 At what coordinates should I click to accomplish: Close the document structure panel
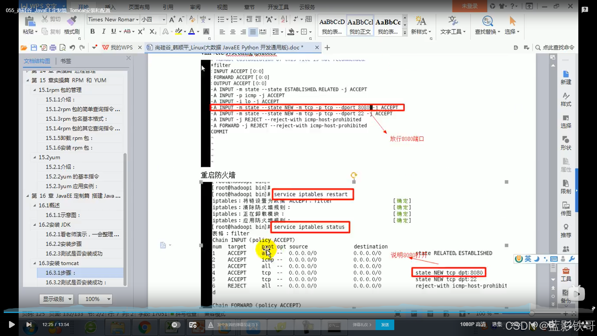[128, 58]
